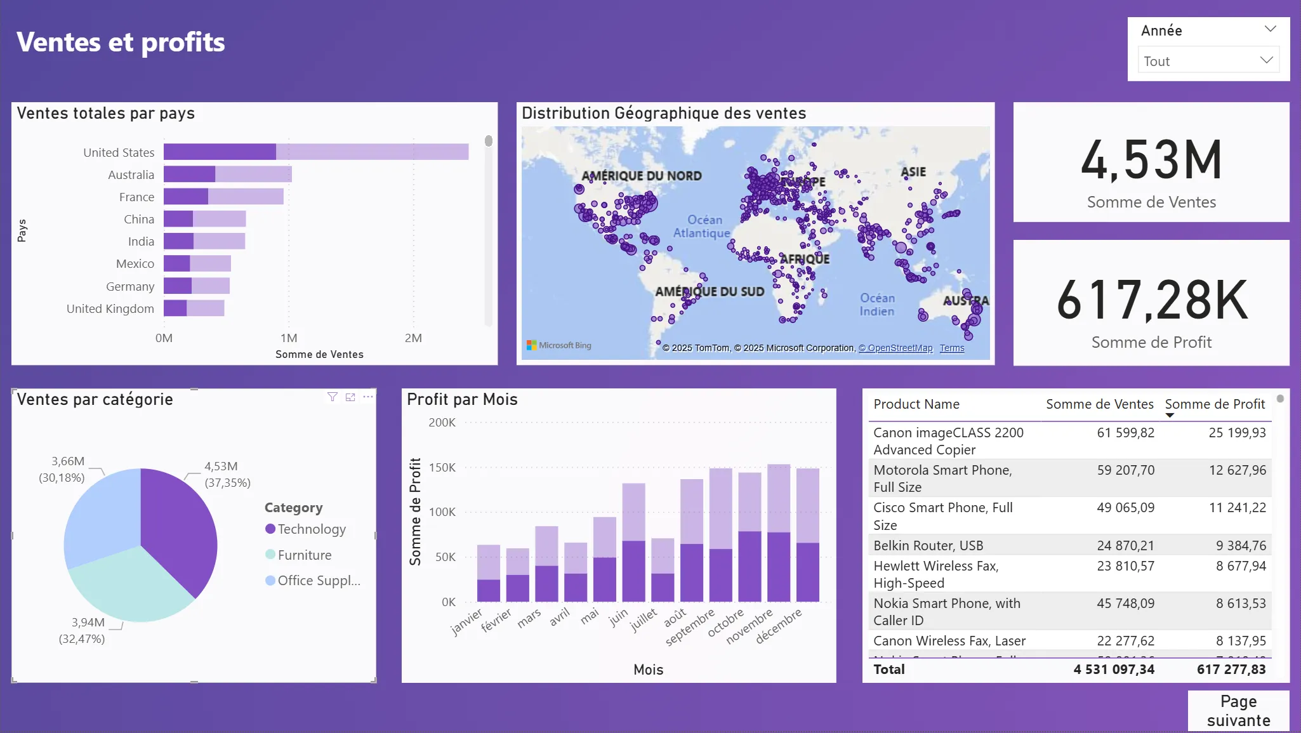Collapse the Année slicer header chevron

click(1270, 29)
